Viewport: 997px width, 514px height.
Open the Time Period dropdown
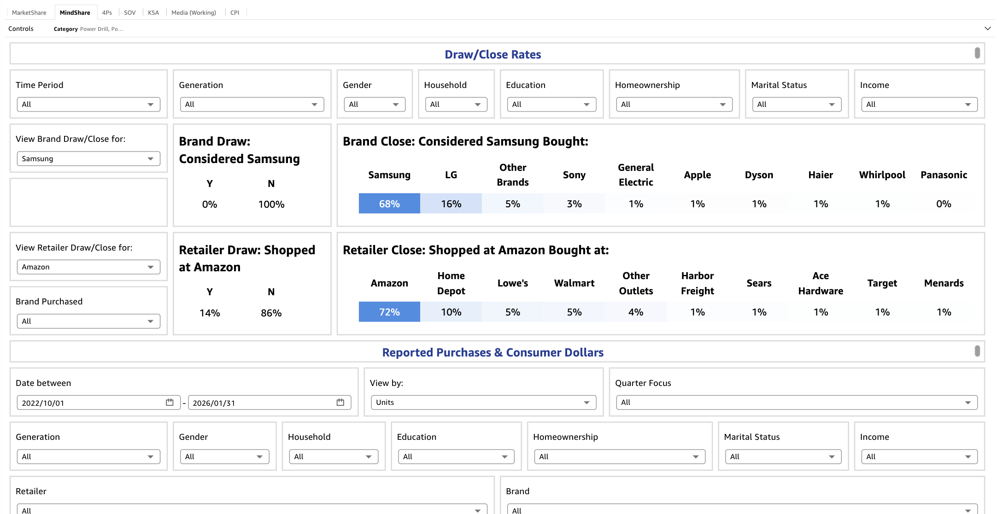[x=88, y=105]
